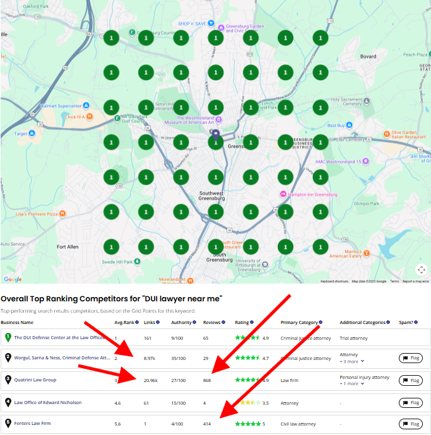Click the Hampton Inn Greensburg marker
The image size is (431, 435).
pyautogui.click(x=283, y=194)
